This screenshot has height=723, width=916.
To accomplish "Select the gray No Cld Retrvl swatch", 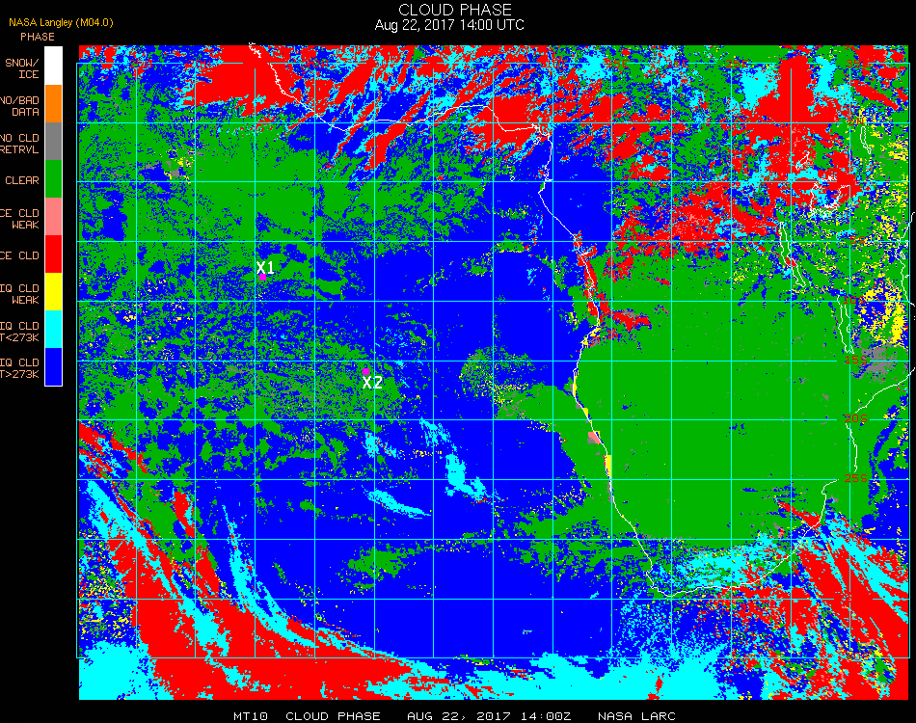I will (x=53, y=142).
